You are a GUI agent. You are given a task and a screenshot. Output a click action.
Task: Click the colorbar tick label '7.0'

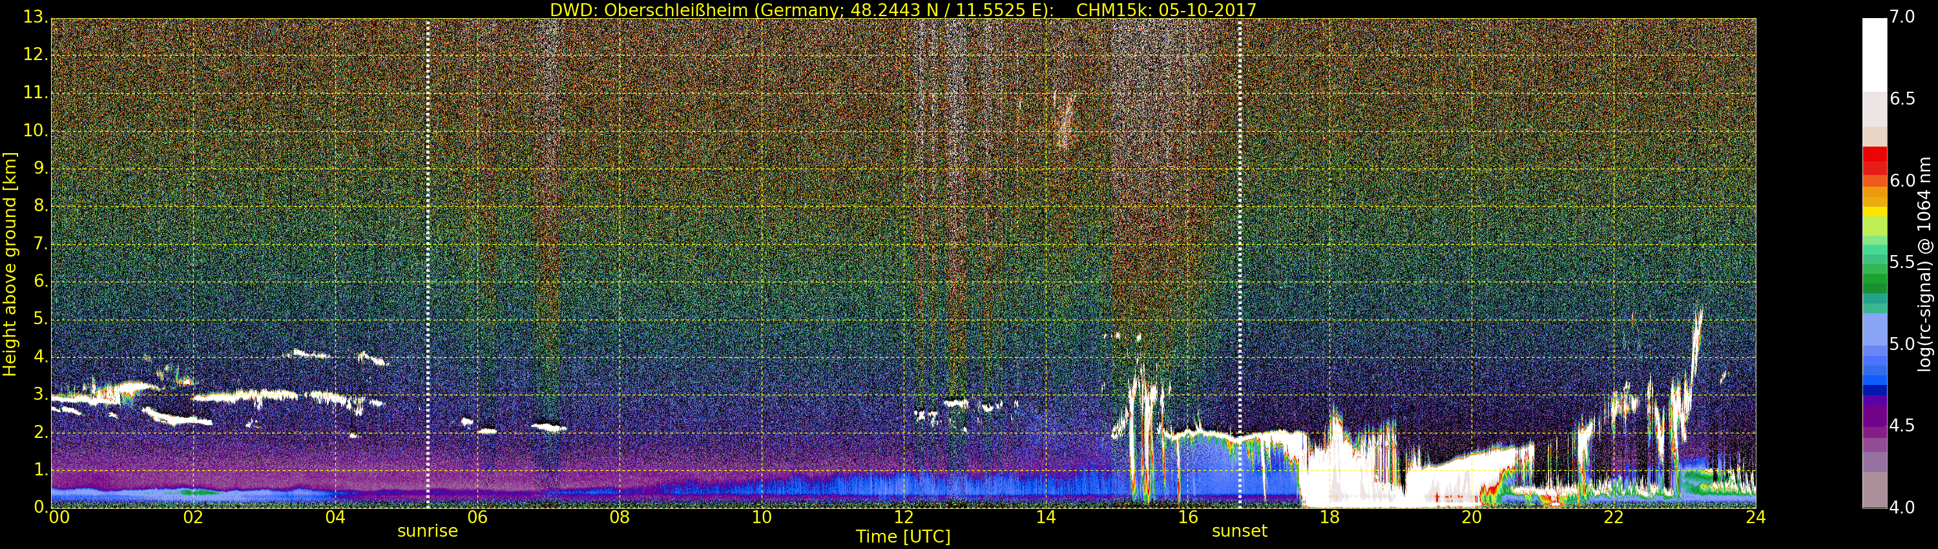pos(1902,17)
